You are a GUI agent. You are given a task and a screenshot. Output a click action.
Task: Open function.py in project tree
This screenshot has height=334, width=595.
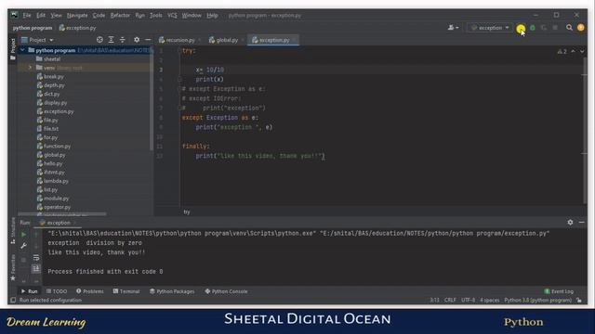(54, 147)
